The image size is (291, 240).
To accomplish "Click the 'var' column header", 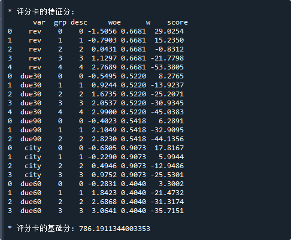I will (39, 22).
